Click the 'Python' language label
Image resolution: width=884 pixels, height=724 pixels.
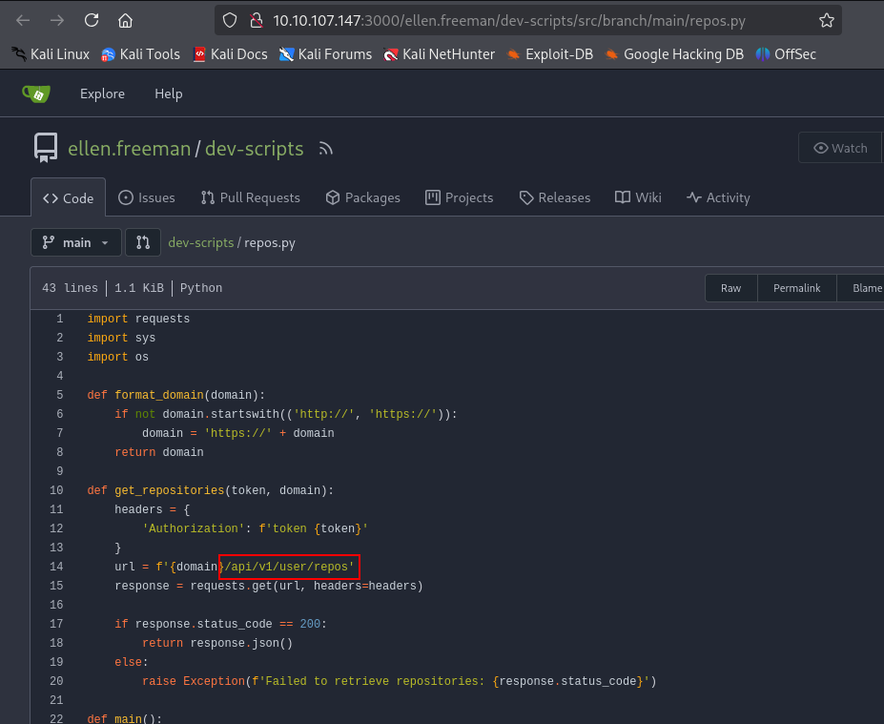pos(201,288)
